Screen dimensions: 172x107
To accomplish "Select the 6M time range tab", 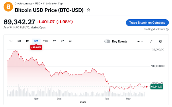I will [36, 41].
